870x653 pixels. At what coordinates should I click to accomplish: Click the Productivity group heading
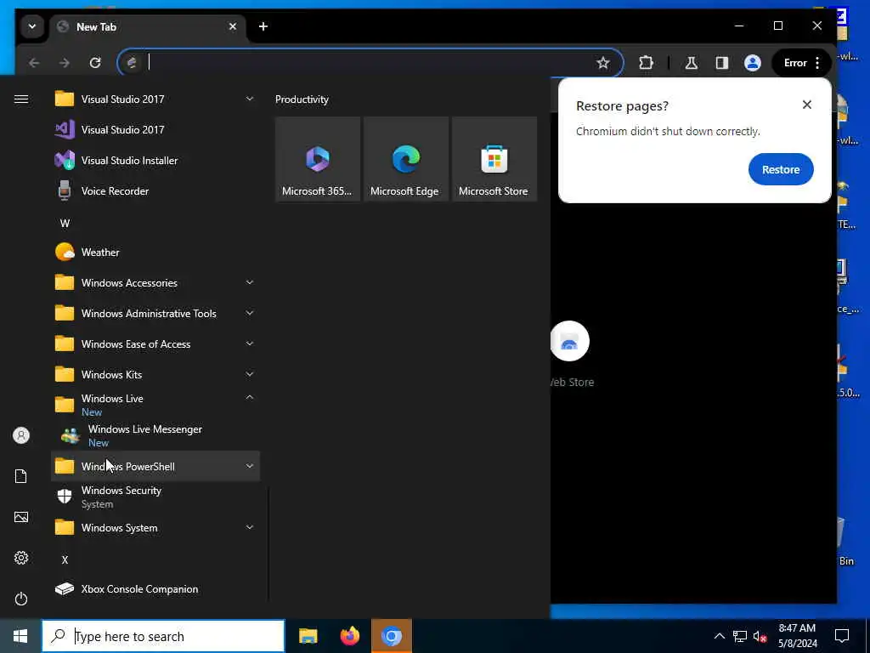(x=302, y=99)
